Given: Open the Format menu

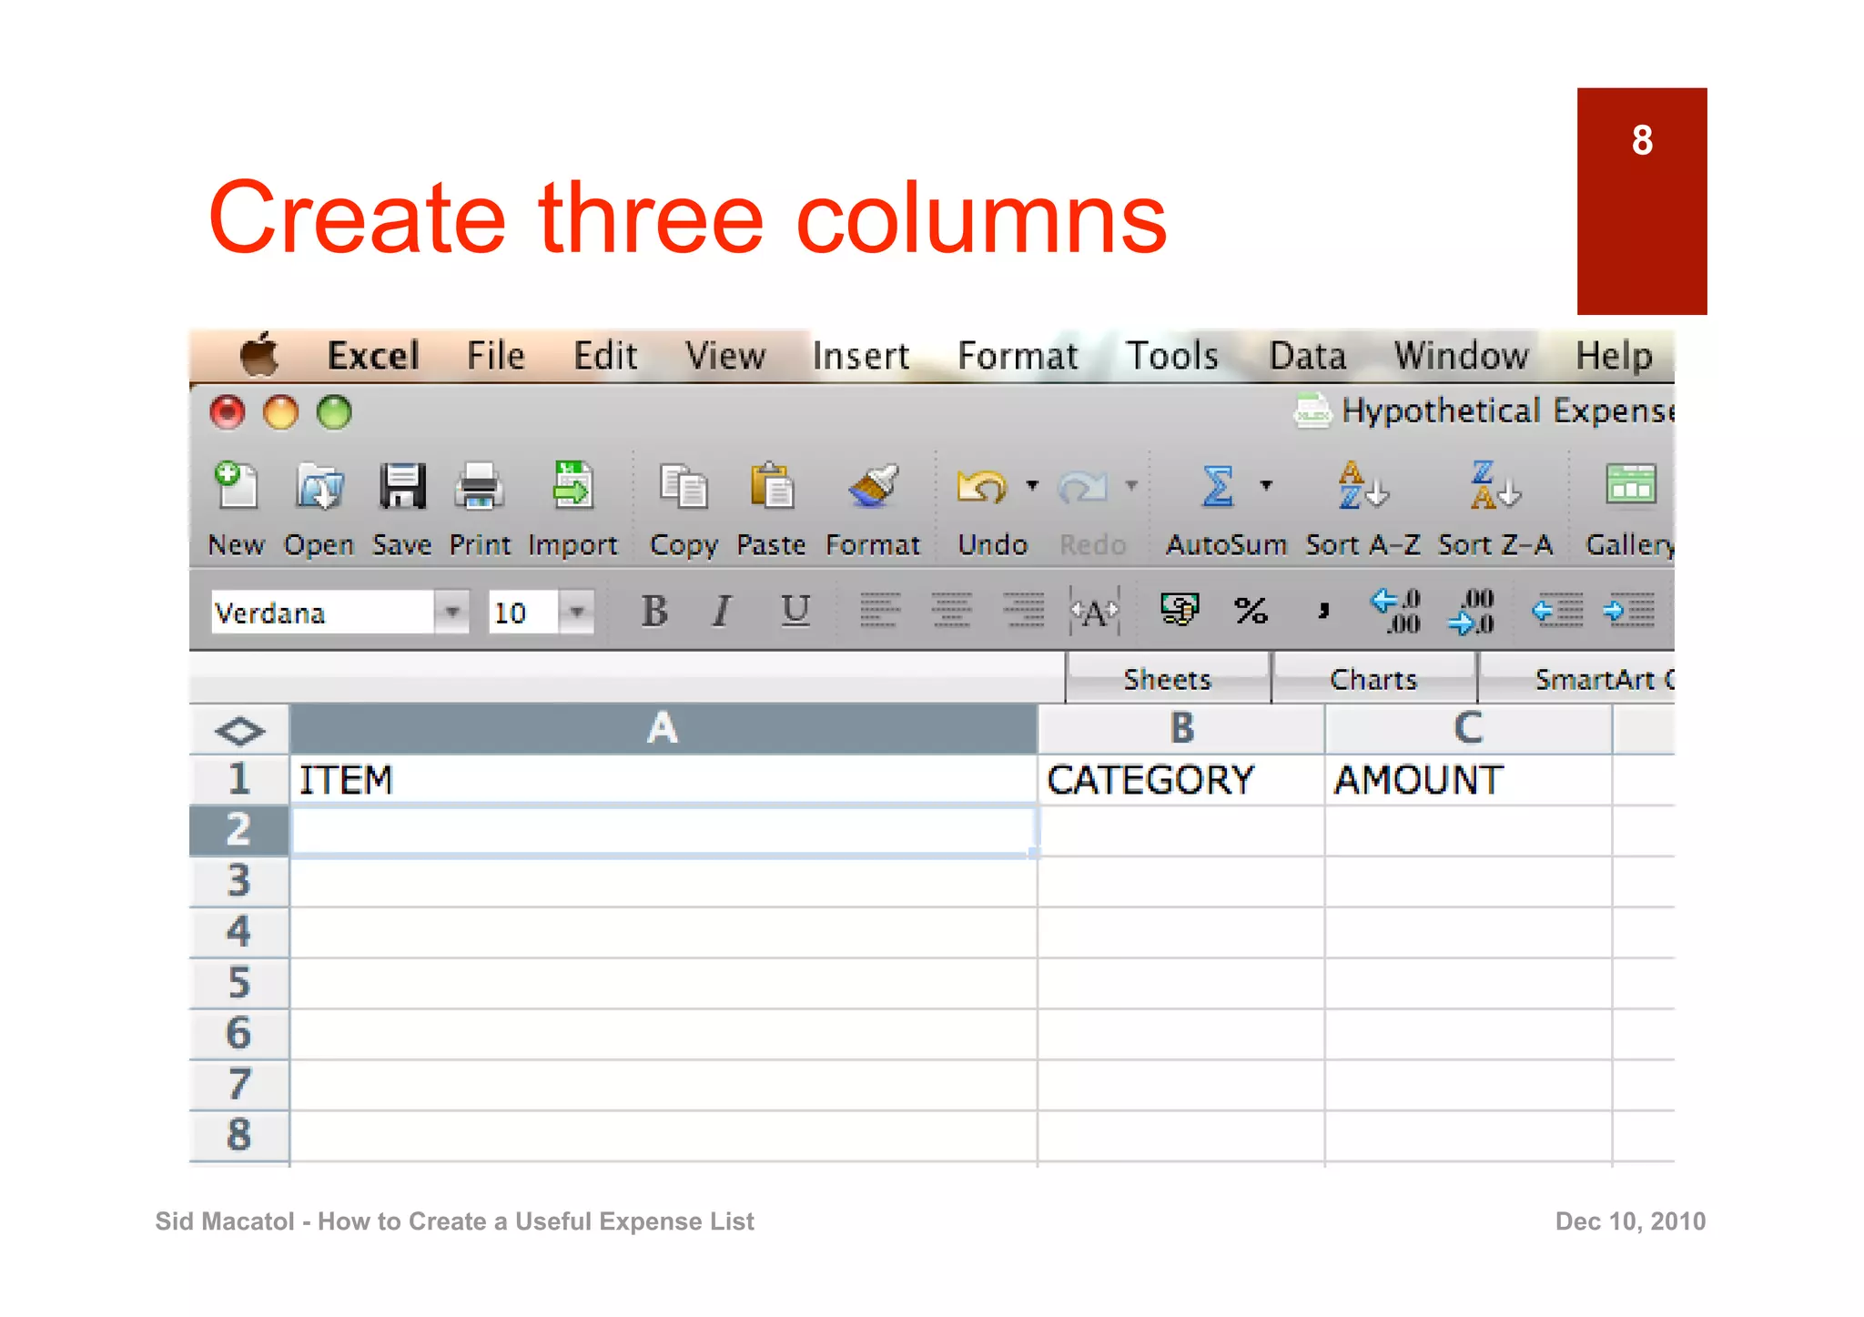Looking at the screenshot, I should (1018, 355).
